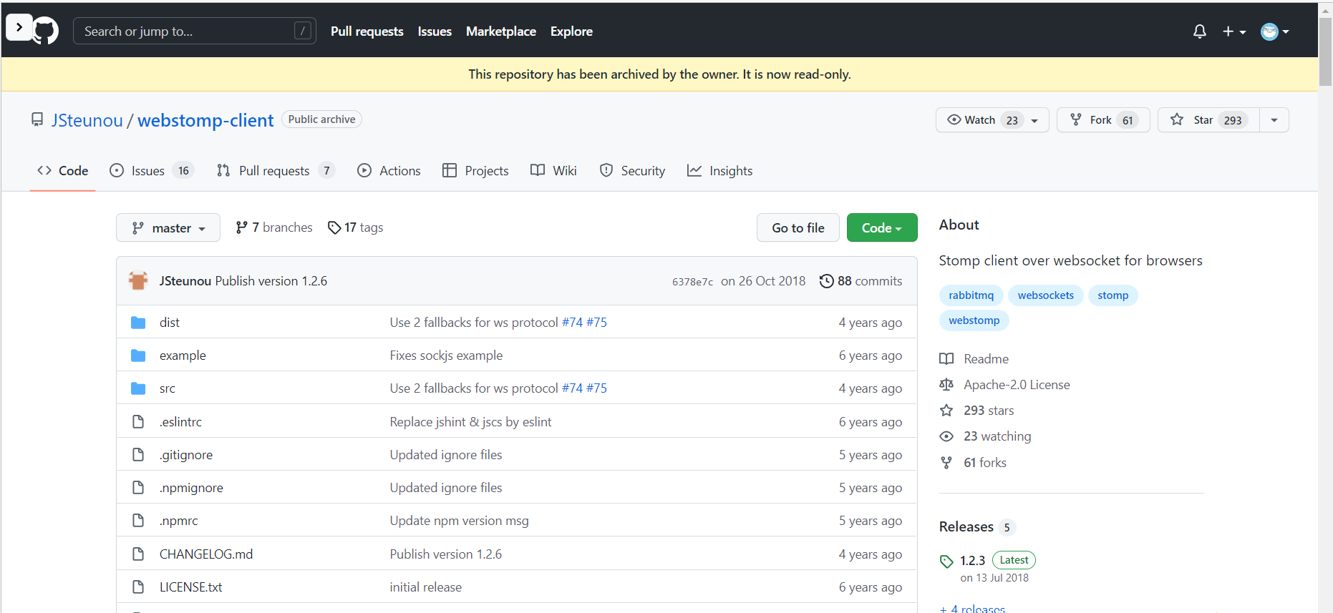Open Fixes sockjs example commit
The width and height of the screenshot is (1333, 613).
click(x=446, y=355)
